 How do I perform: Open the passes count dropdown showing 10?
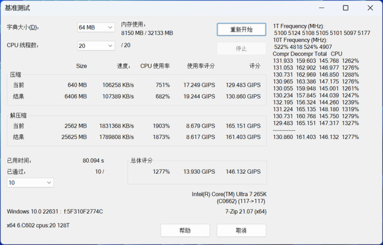30,183
